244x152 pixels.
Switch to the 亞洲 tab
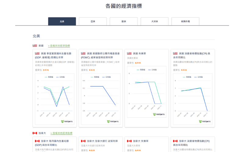point(93,22)
